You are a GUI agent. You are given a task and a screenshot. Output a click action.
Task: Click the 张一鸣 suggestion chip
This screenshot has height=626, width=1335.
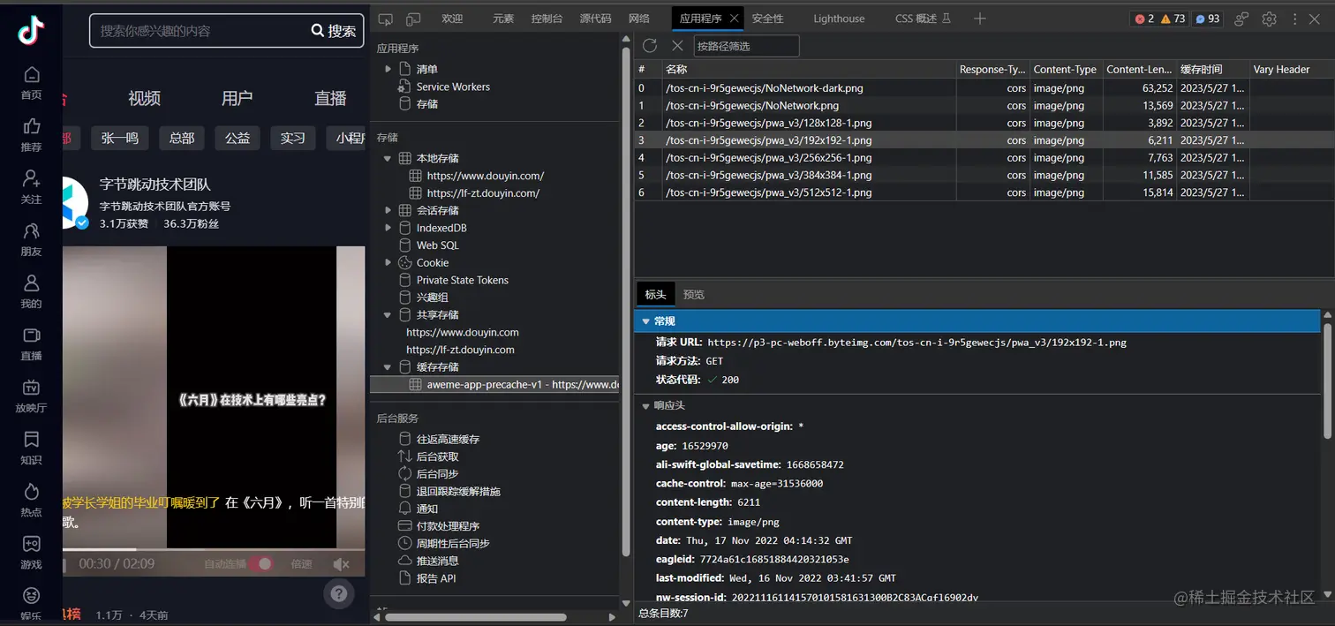pos(120,138)
